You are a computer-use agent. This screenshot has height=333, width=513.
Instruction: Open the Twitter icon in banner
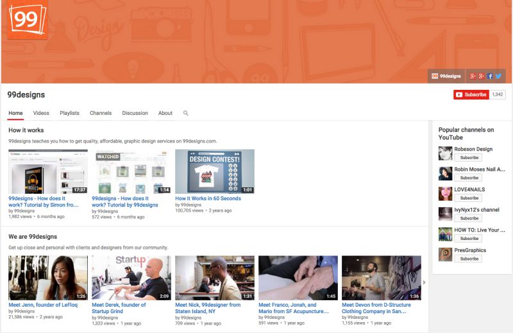(498, 76)
